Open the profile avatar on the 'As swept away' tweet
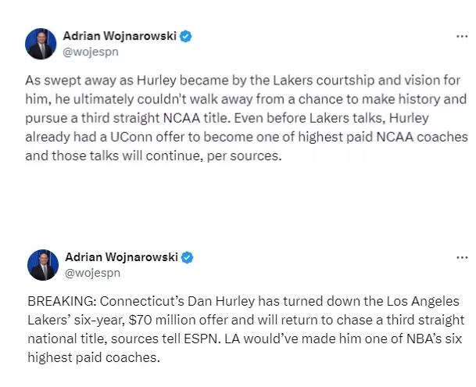Viewport: 476px width, 387px height. [x=41, y=44]
